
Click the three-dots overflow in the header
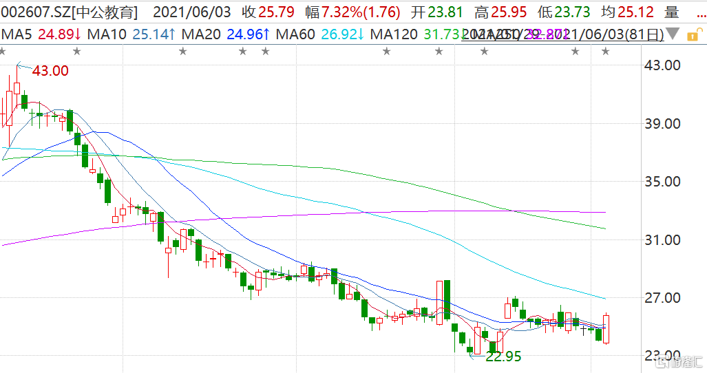click(701, 15)
